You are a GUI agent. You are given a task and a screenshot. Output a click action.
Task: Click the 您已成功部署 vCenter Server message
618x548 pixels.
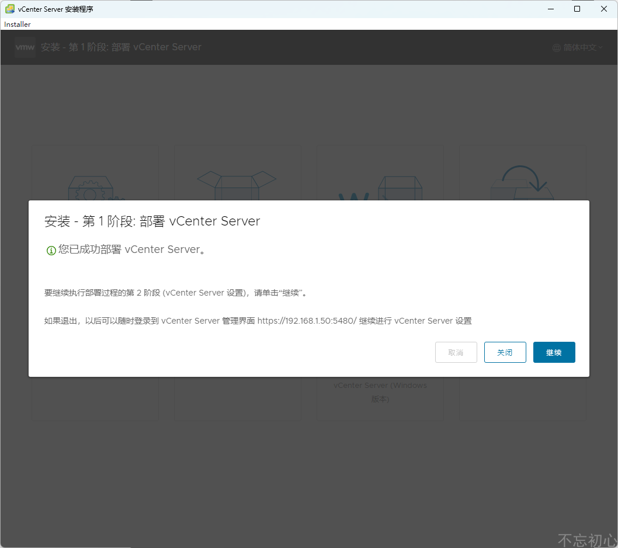point(131,249)
